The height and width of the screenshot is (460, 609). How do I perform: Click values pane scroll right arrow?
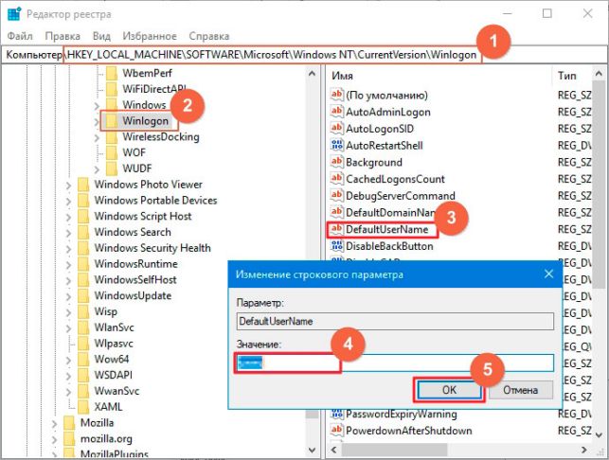point(584,450)
